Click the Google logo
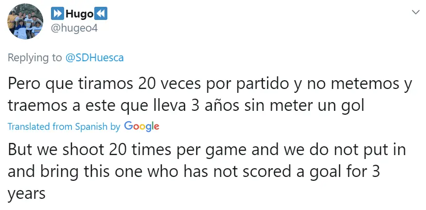The width and height of the screenshot is (426, 210). pos(141,126)
